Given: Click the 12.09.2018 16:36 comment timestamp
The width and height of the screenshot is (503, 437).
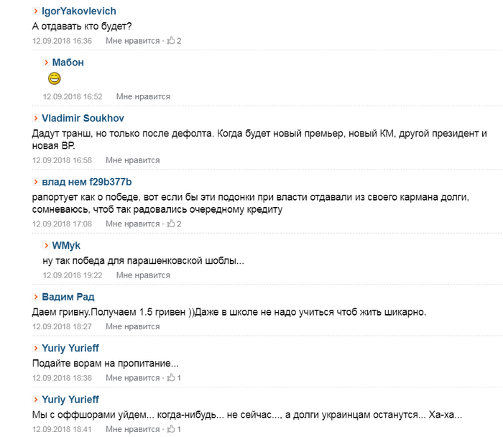Looking at the screenshot, I should click(62, 41).
